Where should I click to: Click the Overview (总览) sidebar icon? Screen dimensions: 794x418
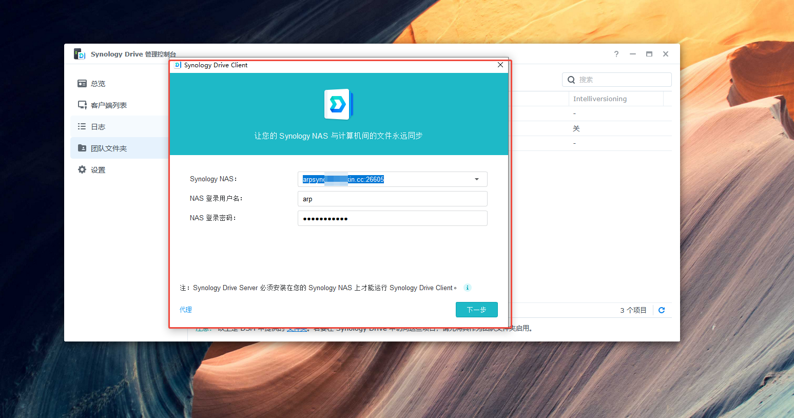point(82,84)
